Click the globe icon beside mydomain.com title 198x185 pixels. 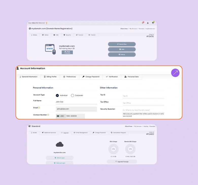tap(30, 28)
